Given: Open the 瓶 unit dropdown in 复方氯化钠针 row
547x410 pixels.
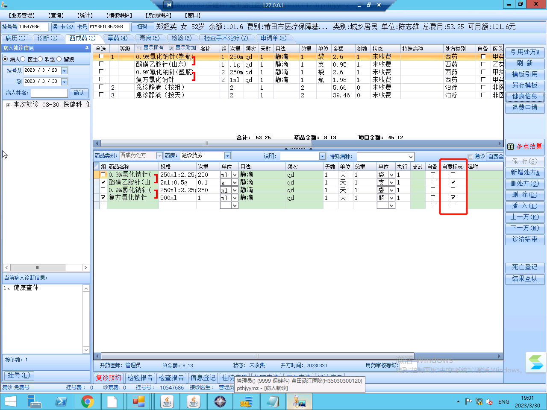Looking at the screenshot, I should point(391,198).
